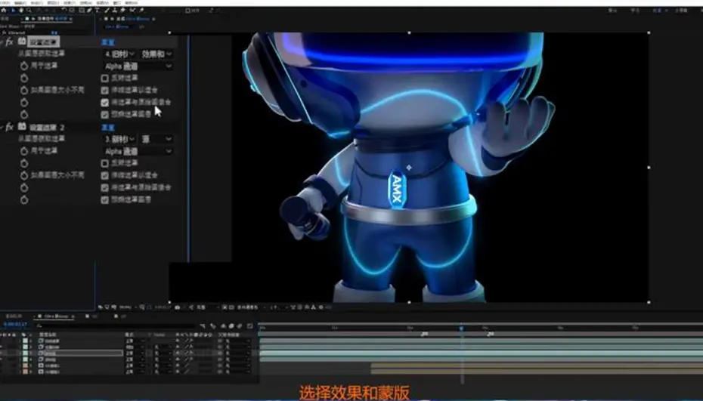Select the Roto Brush tool

pos(133,10)
